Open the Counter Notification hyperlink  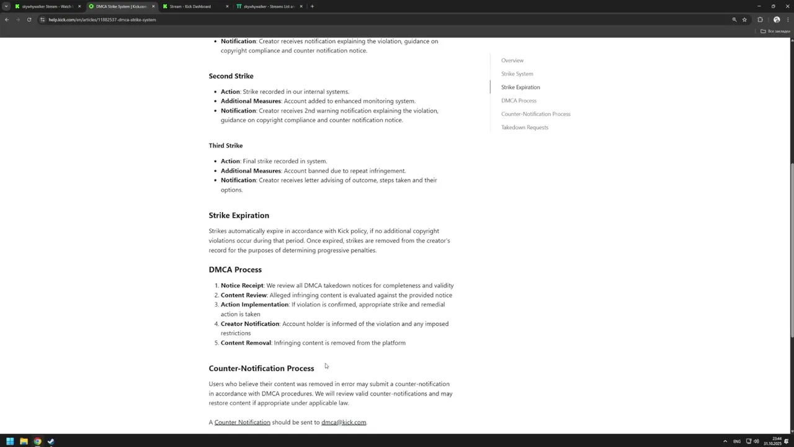pyautogui.click(x=242, y=422)
